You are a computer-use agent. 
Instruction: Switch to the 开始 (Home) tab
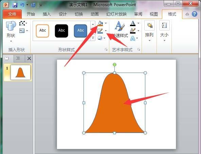point(31,14)
